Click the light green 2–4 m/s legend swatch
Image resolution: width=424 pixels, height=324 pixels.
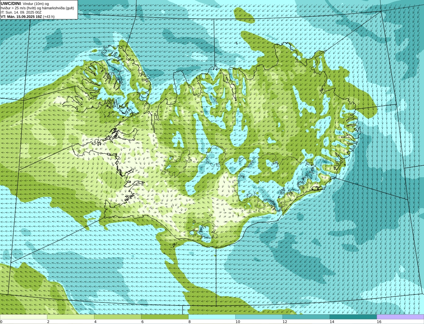[x=71, y=317]
